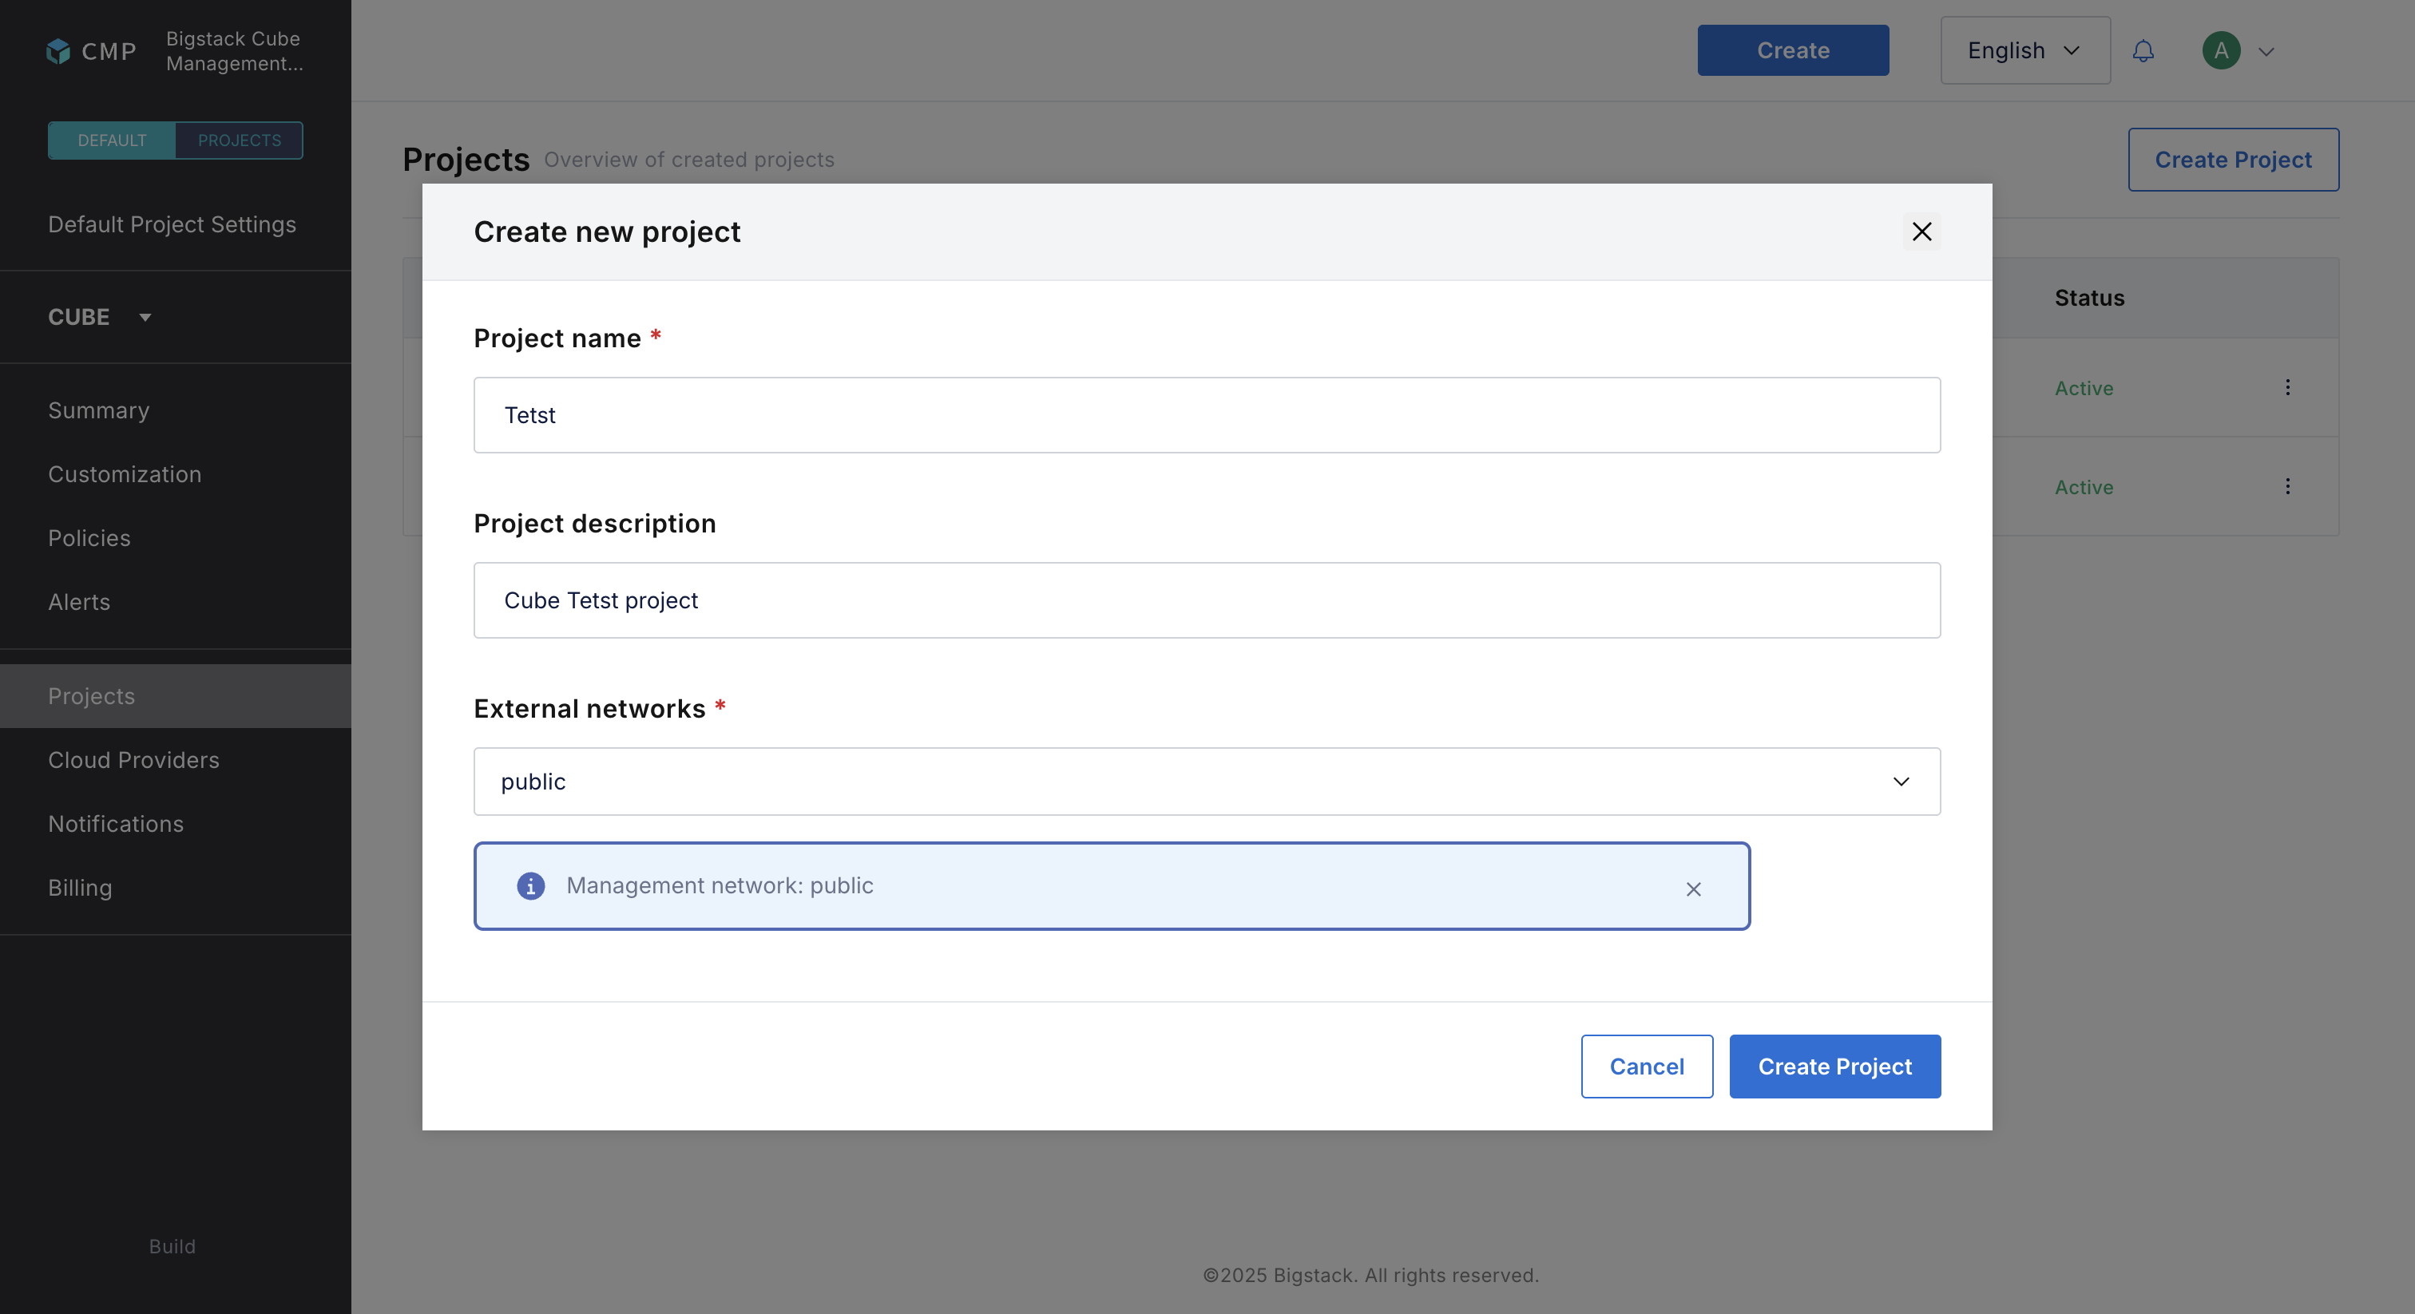Open the second Active row's actions menu
Image resolution: width=2415 pixels, height=1314 pixels.
click(2287, 486)
